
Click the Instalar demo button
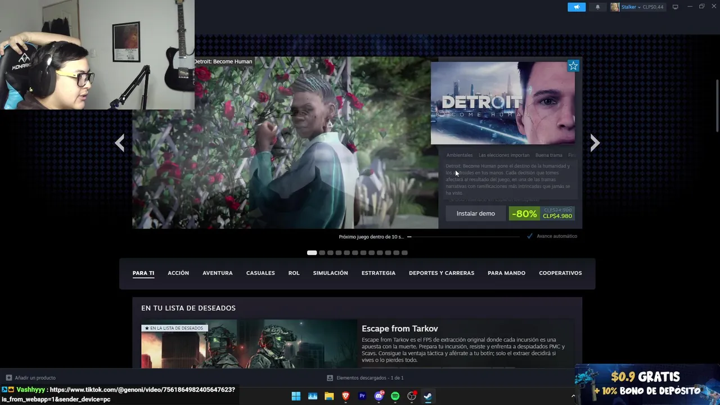tap(476, 214)
